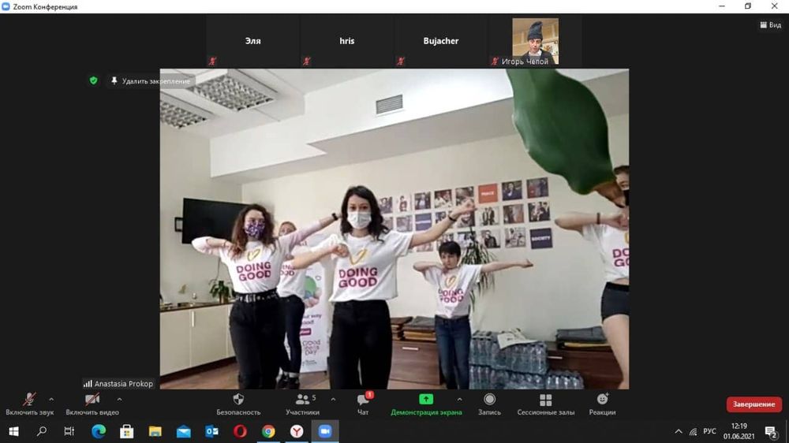
Task: Click Удалить закрепление unpin button
Action: [x=151, y=81]
